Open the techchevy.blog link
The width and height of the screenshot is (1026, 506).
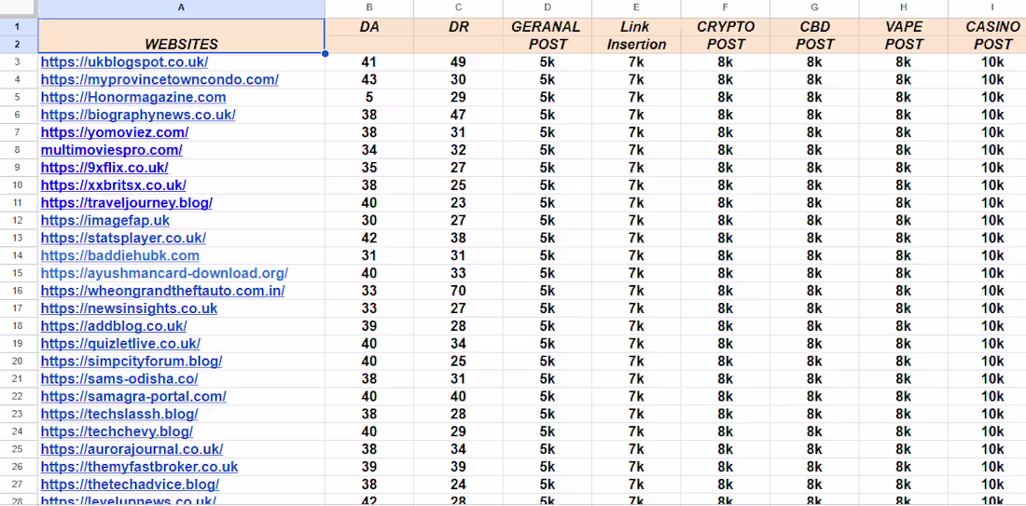click(x=117, y=432)
